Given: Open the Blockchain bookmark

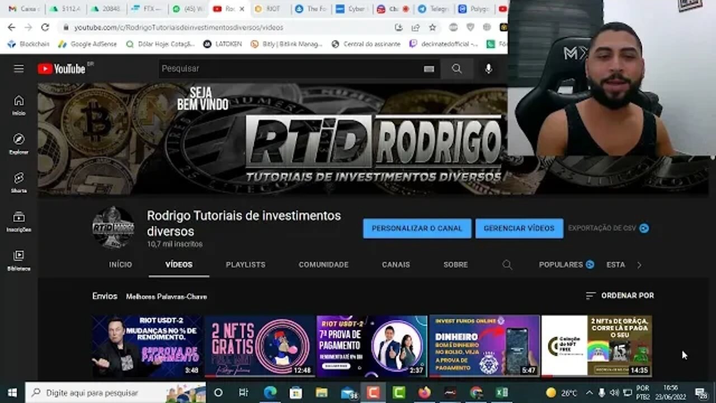Looking at the screenshot, I should pyautogui.click(x=28, y=44).
